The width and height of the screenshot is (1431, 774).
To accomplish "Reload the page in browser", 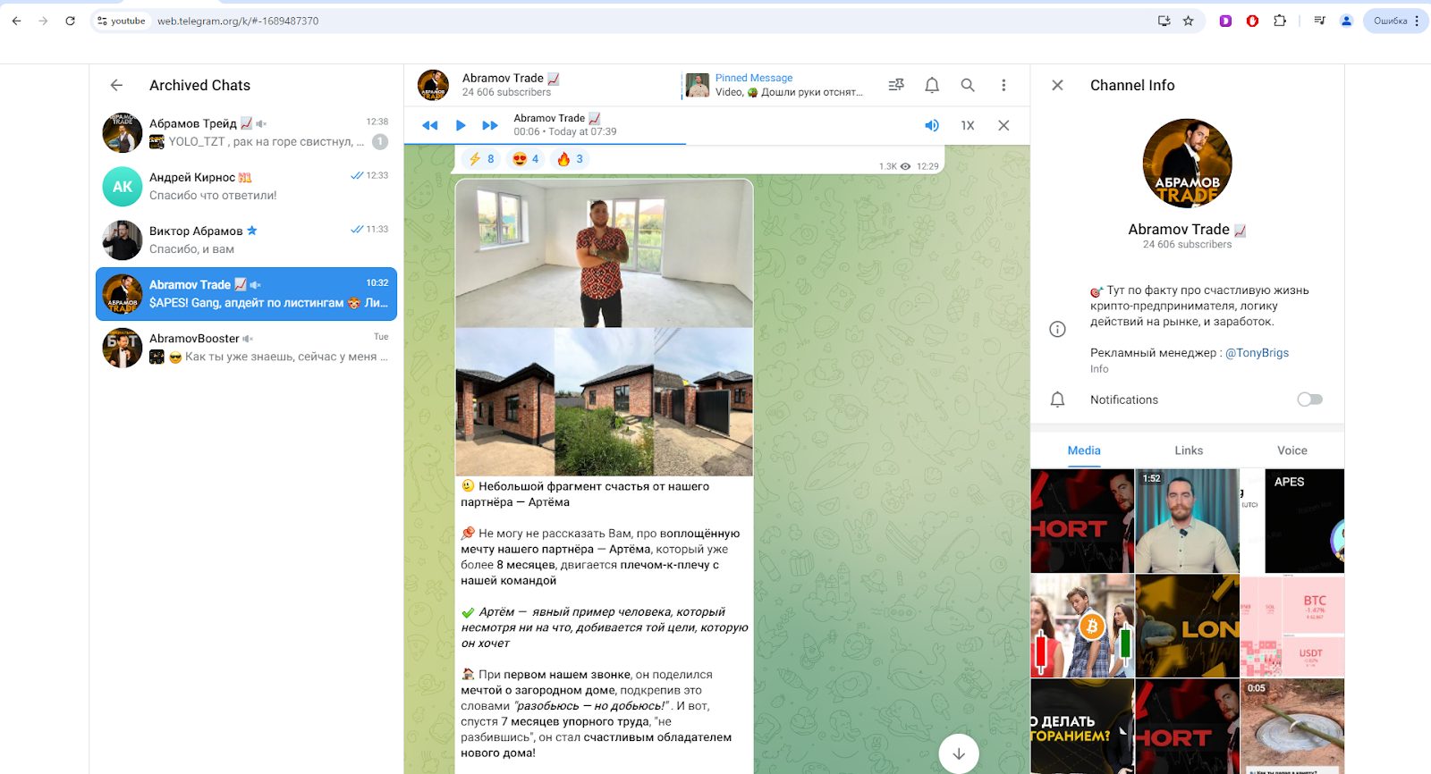I will click(x=70, y=21).
